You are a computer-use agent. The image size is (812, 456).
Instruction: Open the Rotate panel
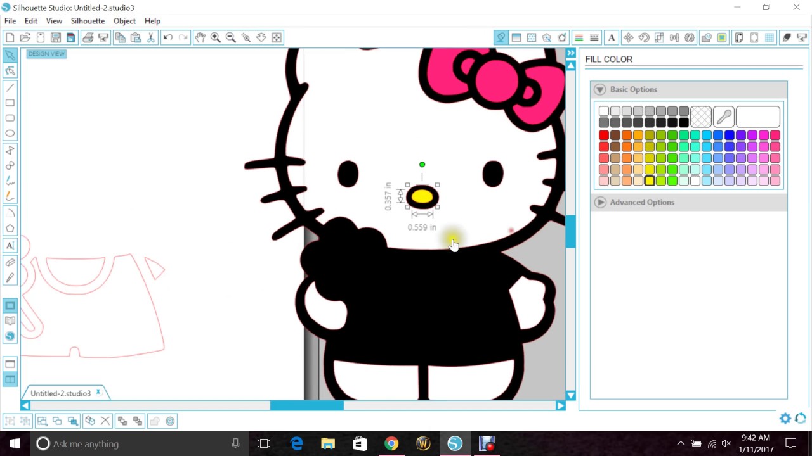point(644,38)
